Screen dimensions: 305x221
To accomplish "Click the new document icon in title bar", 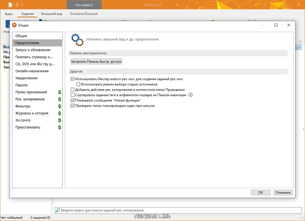I will pos(10,5).
